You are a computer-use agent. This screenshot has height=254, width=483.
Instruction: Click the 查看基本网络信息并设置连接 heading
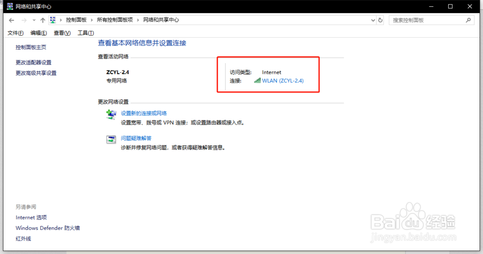(x=142, y=43)
